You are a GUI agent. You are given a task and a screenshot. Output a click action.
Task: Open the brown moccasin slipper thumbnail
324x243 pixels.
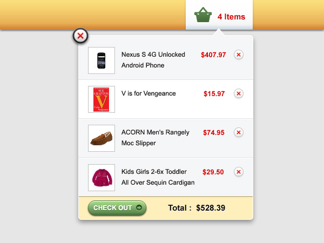click(x=102, y=138)
